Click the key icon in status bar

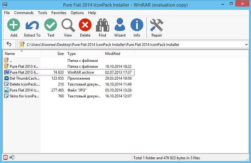[x=12, y=157]
